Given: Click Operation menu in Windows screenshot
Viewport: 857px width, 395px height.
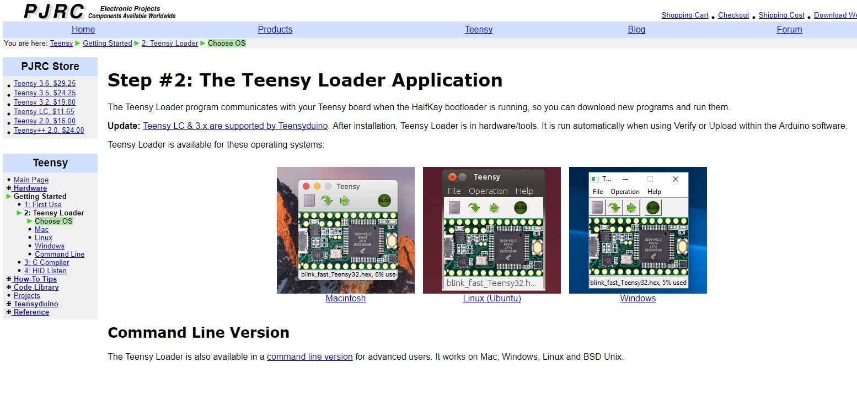Looking at the screenshot, I should point(625,192).
